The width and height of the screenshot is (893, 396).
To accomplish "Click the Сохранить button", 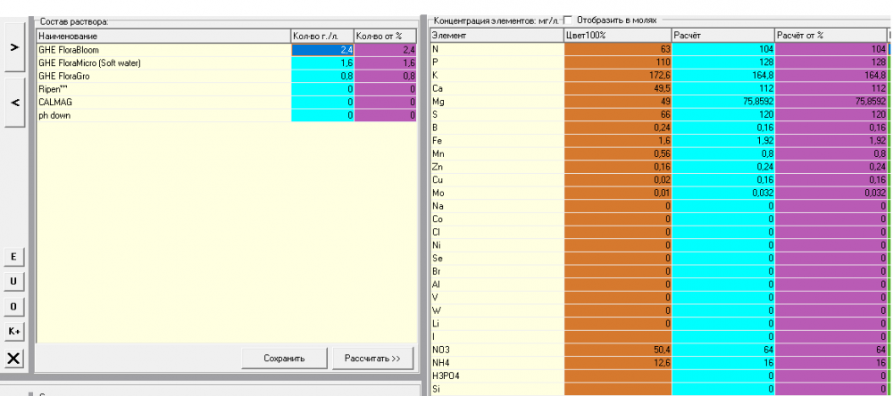I will pyautogui.click(x=284, y=359).
